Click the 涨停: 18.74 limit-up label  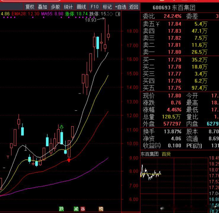click(x=76, y=14)
